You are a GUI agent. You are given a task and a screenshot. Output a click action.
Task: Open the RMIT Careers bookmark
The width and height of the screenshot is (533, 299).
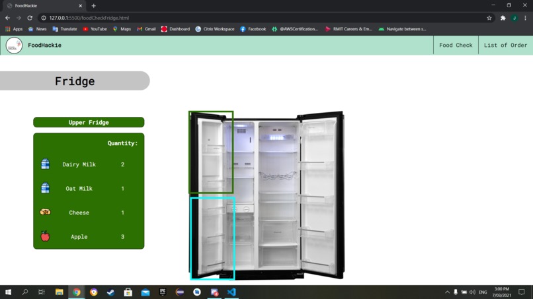[348, 29]
